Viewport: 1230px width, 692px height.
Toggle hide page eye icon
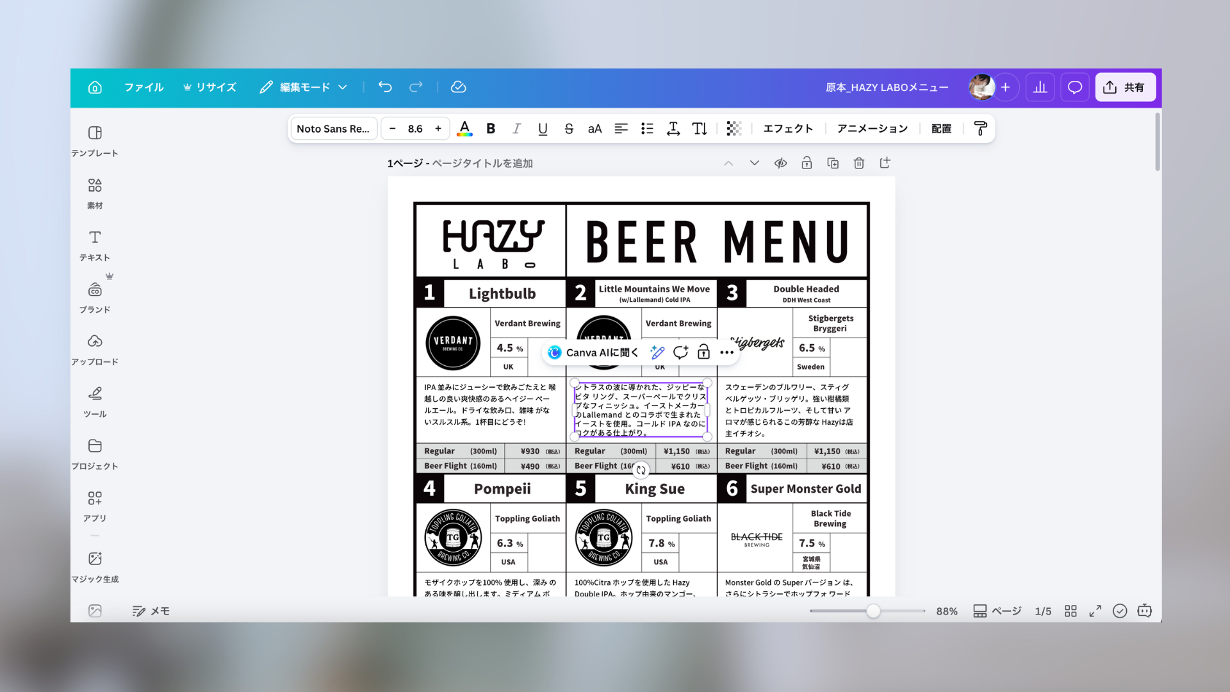(780, 163)
